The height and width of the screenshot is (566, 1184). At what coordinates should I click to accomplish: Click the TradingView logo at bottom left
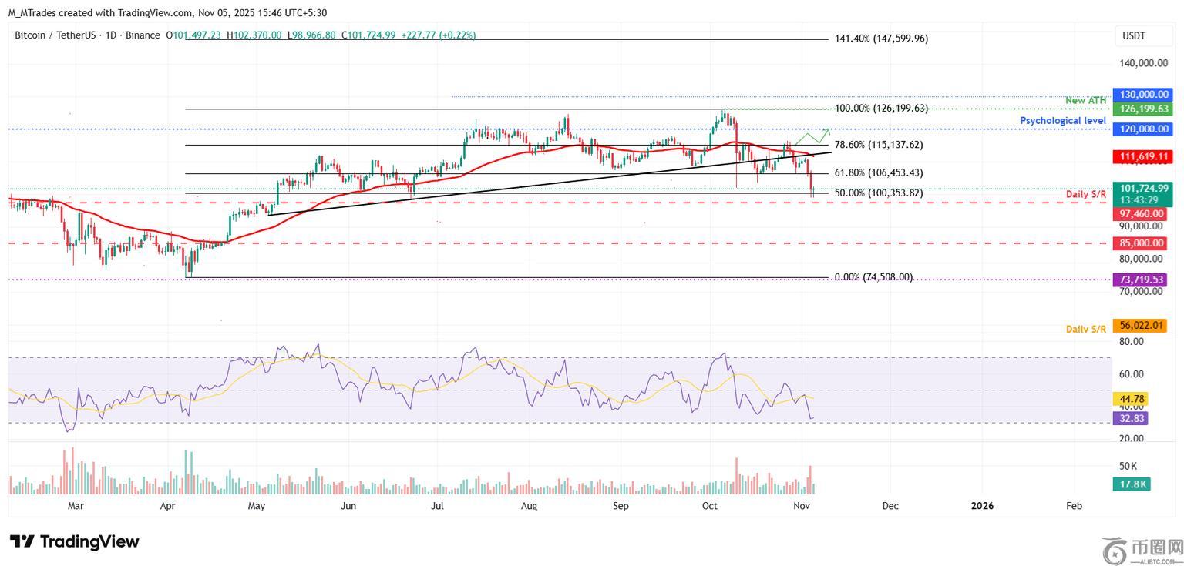(74, 541)
